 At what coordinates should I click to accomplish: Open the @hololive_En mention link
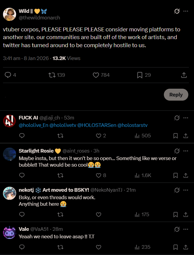(x=33, y=125)
